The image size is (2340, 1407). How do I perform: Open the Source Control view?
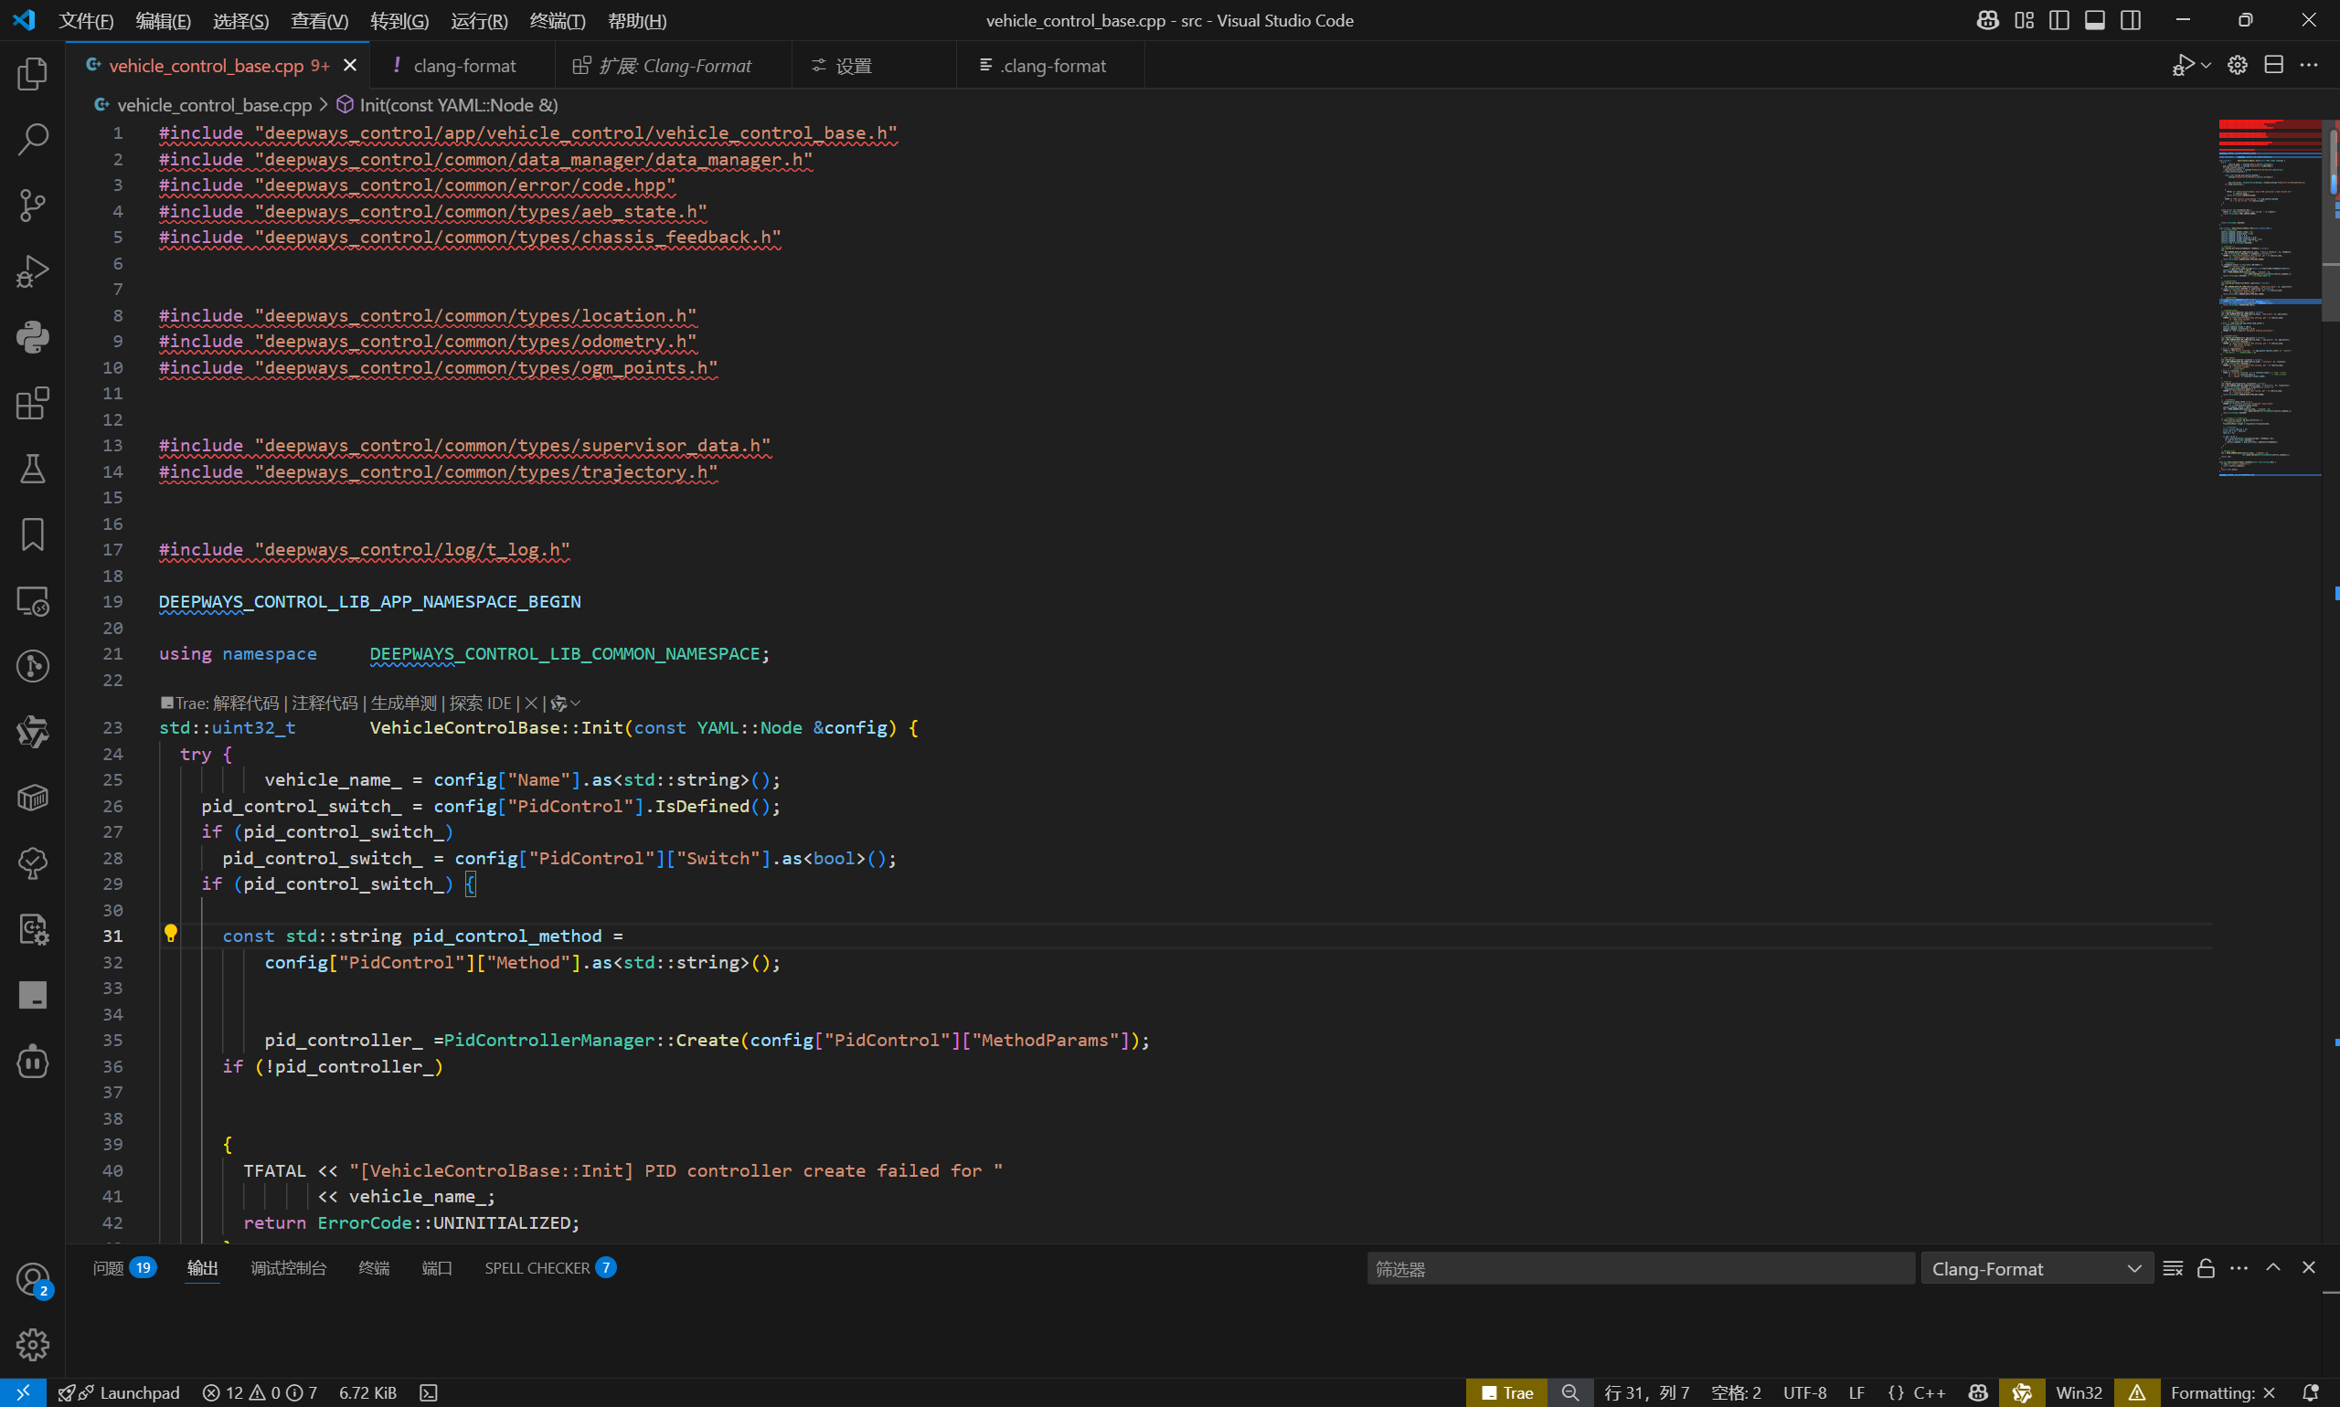pos(32,205)
